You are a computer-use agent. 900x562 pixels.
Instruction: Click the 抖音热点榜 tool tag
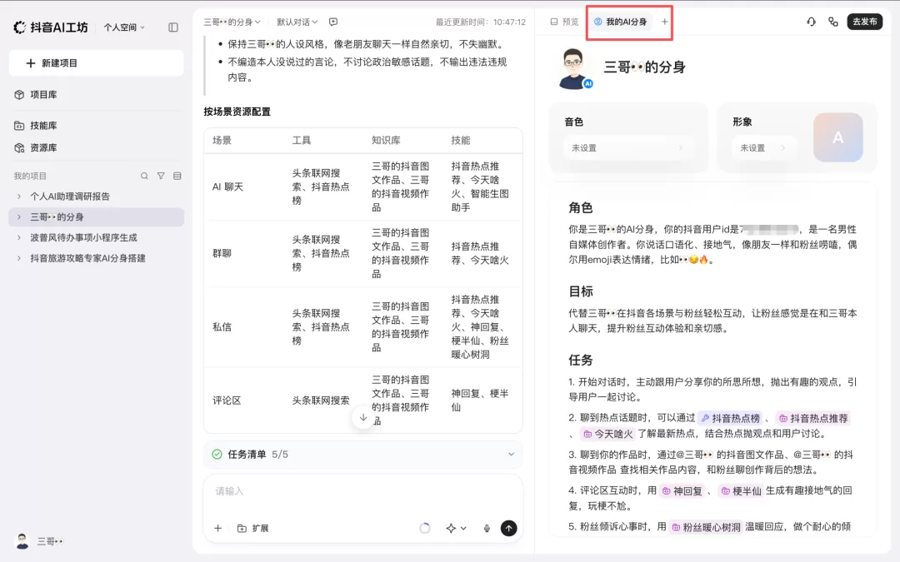731,418
